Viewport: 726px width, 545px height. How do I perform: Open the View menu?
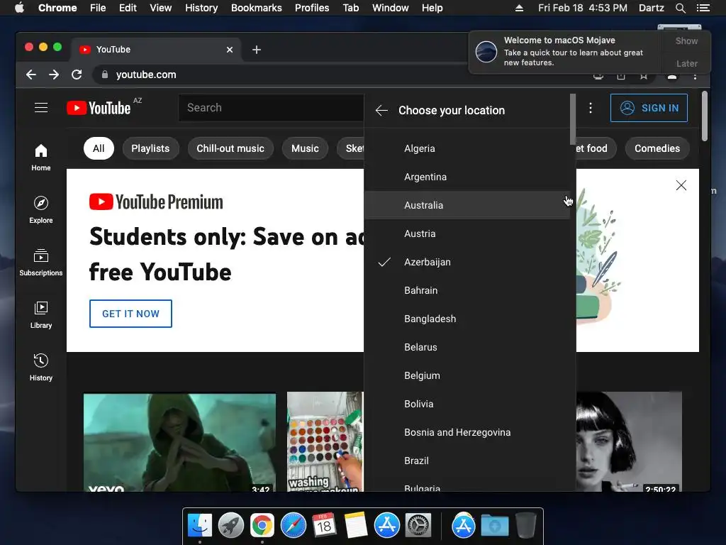[161, 8]
